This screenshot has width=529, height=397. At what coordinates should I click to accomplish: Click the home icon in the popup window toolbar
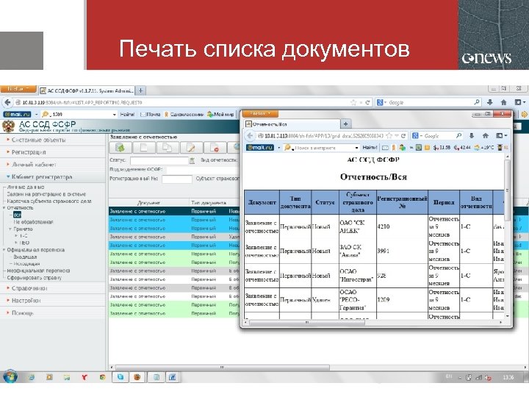485,136
